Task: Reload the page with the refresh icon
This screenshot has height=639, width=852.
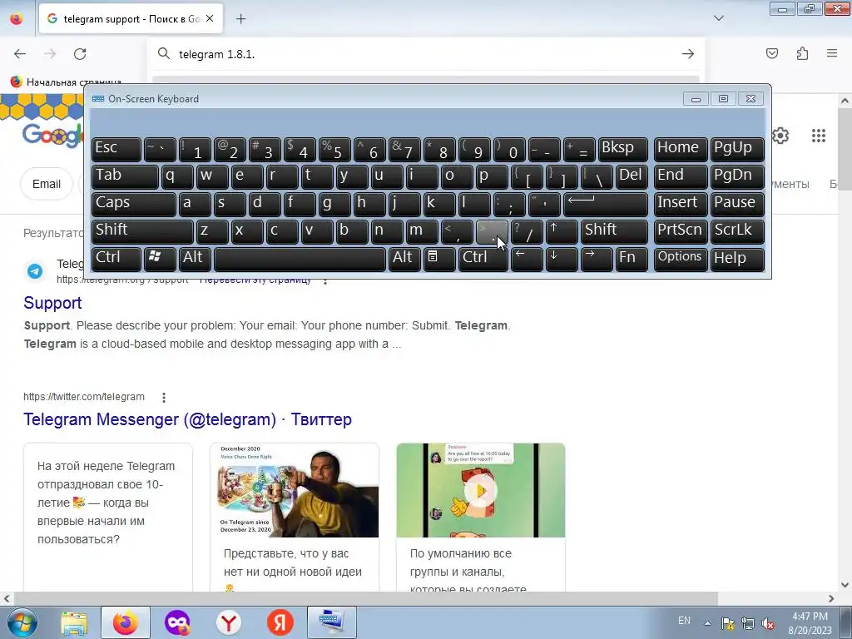Action: pyautogui.click(x=80, y=54)
